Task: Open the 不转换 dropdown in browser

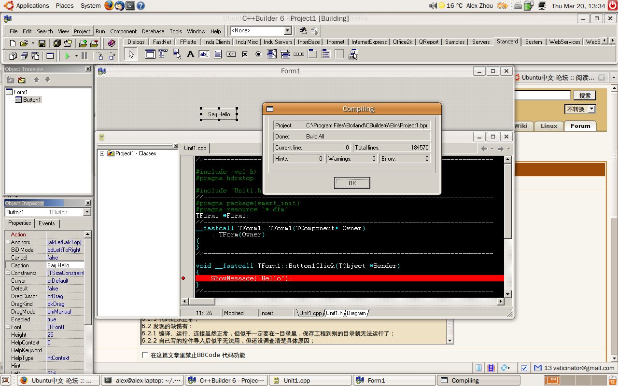Action: point(592,109)
